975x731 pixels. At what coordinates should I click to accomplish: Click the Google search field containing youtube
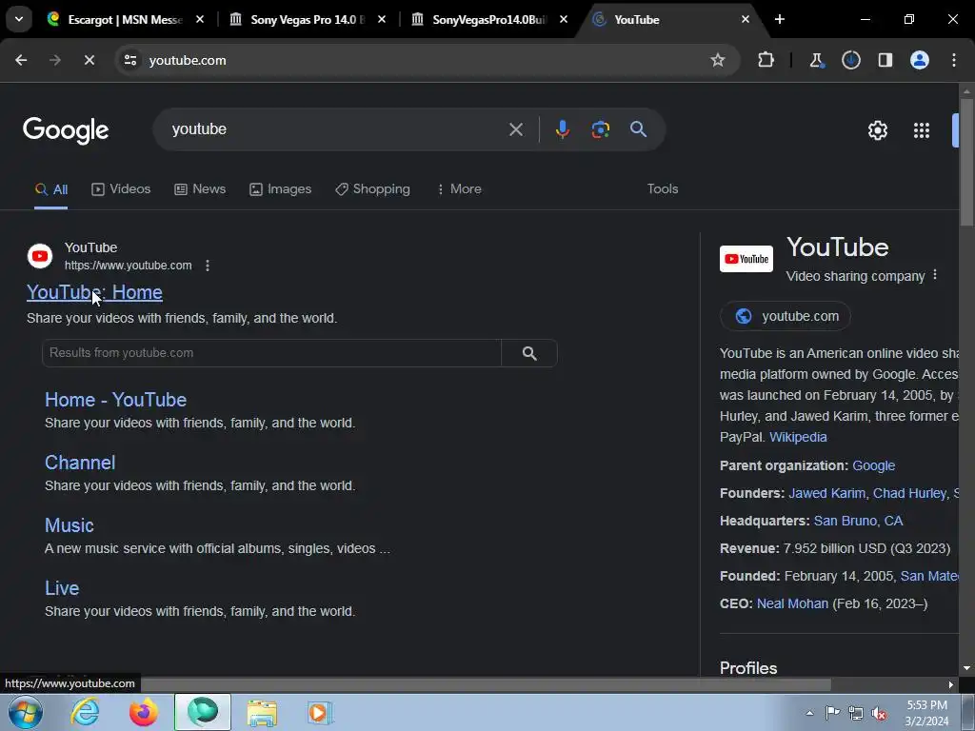(x=336, y=129)
